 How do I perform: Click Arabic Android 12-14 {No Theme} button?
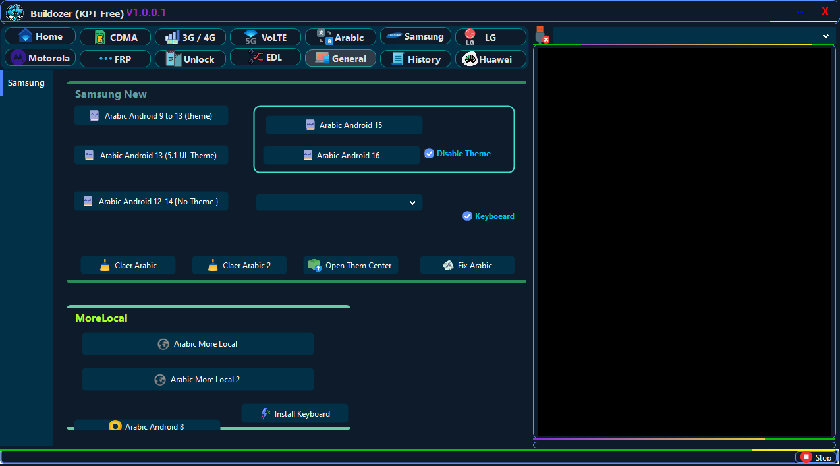pos(151,202)
